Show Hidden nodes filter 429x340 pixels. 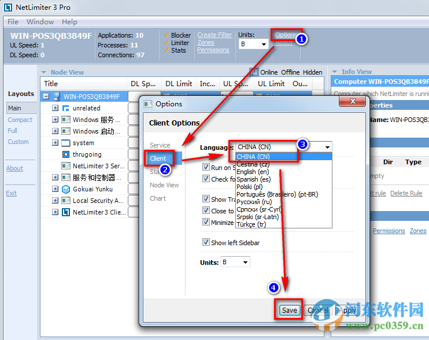[x=312, y=72]
